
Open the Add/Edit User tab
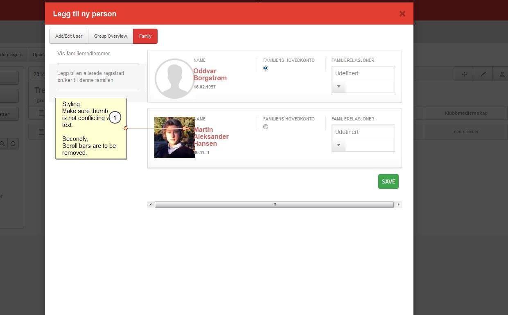(69, 36)
